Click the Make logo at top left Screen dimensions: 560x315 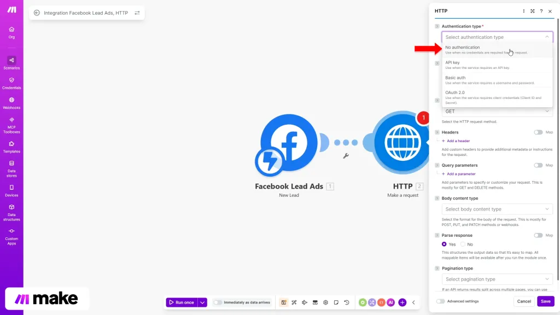pos(12,10)
